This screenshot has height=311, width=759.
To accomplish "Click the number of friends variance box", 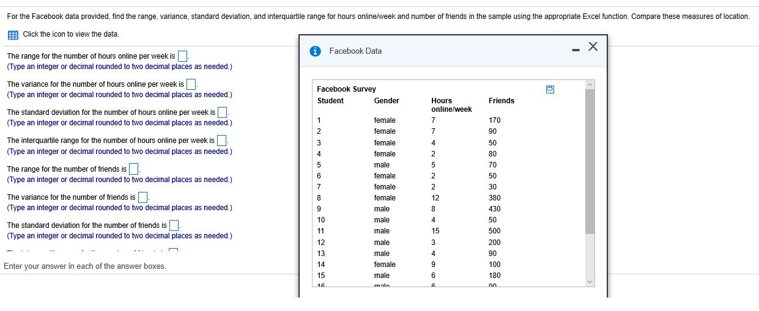I will (x=143, y=197).
